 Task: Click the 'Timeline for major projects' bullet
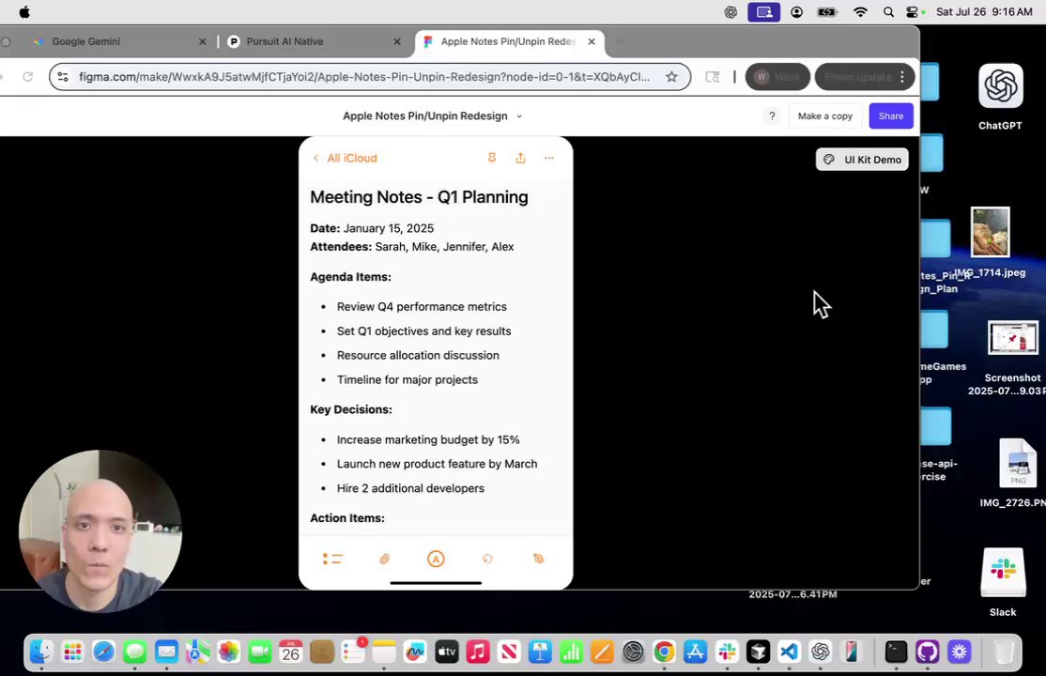(407, 379)
